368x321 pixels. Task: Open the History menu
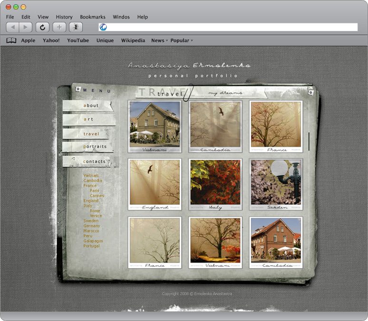point(64,17)
